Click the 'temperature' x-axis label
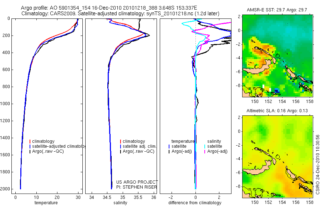Screen dimensions: 321x206 click(46, 203)
